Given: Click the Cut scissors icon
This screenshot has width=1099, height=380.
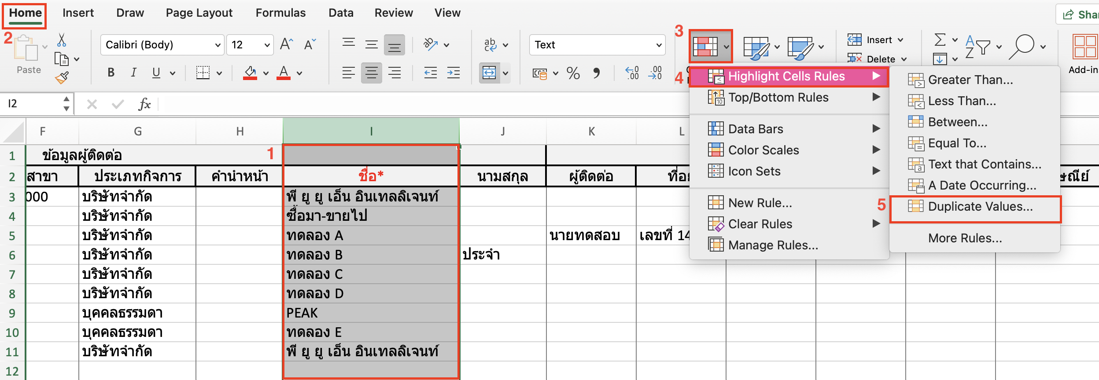Looking at the screenshot, I should [62, 40].
